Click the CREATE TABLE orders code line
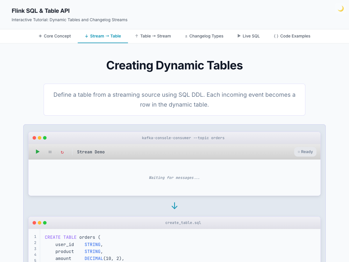This screenshot has height=262, width=349. (72, 237)
